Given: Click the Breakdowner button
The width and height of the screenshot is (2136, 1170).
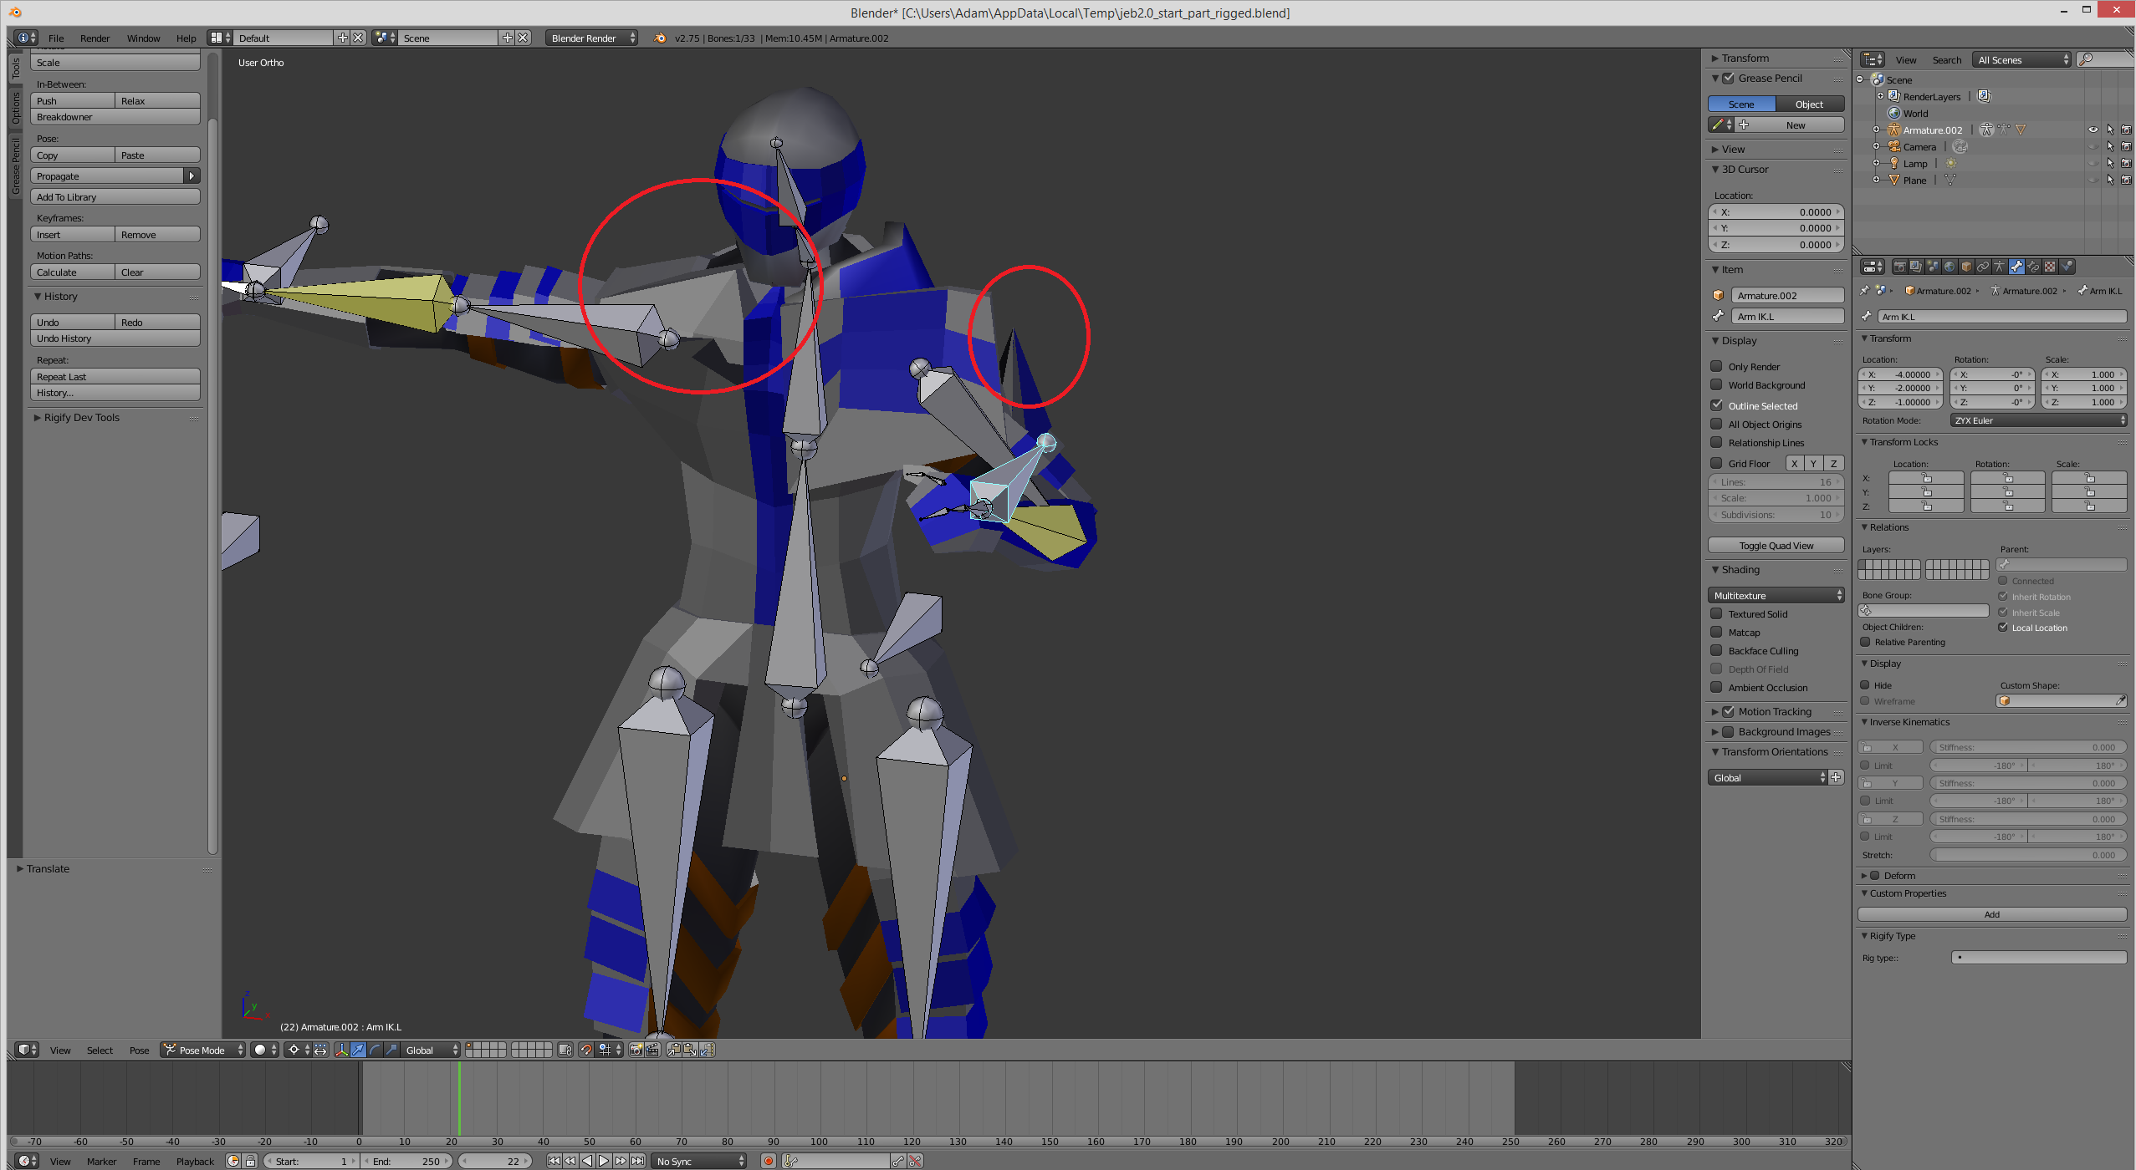Looking at the screenshot, I should point(115,117).
